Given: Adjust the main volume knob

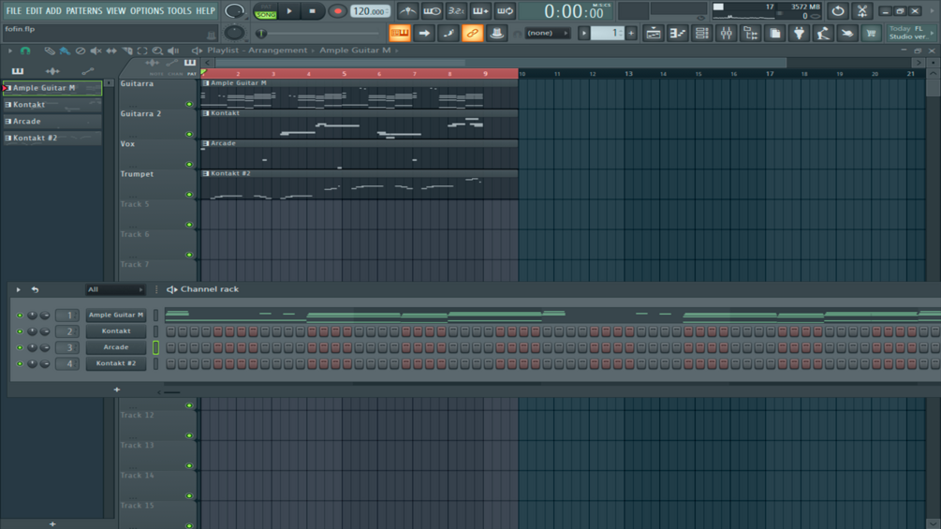Looking at the screenshot, I should point(234,11).
